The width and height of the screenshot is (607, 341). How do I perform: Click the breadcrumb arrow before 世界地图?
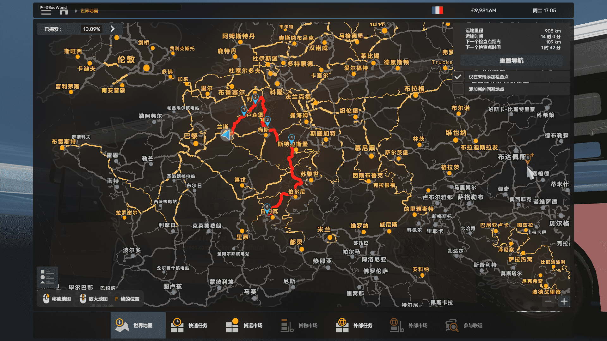(76, 11)
